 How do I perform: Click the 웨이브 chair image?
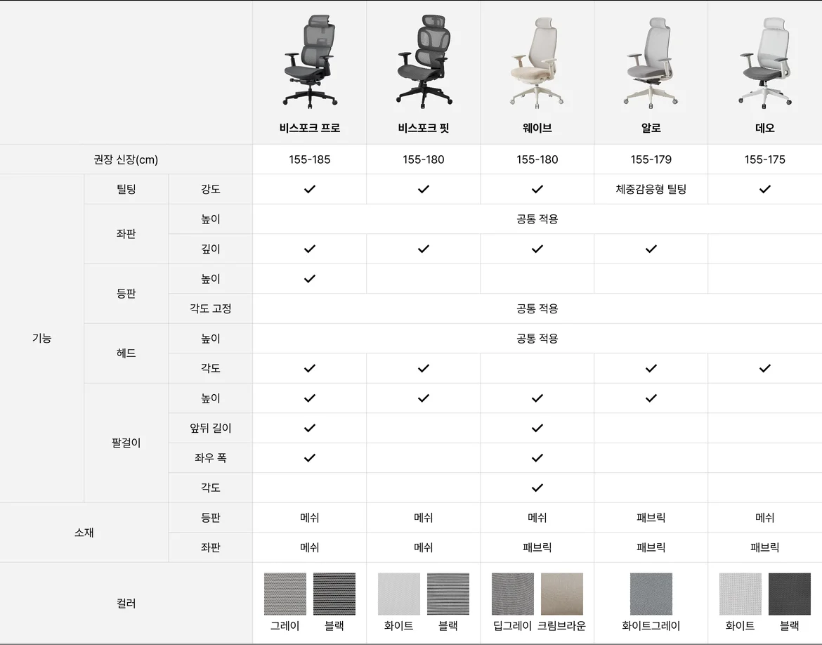[x=537, y=63]
